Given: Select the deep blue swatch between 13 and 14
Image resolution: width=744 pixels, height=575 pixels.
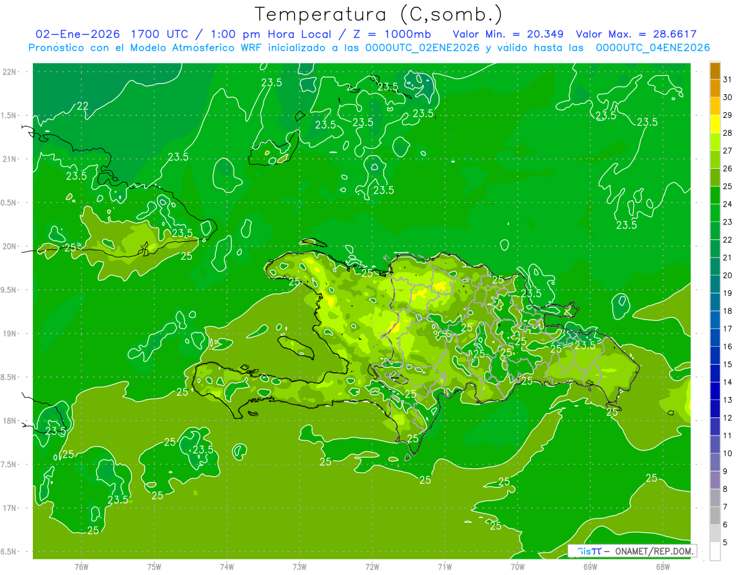Looking at the screenshot, I should click(715, 391).
